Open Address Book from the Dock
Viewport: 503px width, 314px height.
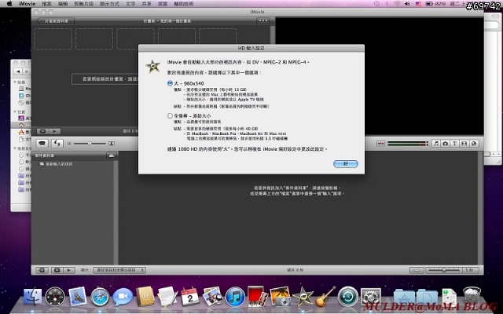145,297
